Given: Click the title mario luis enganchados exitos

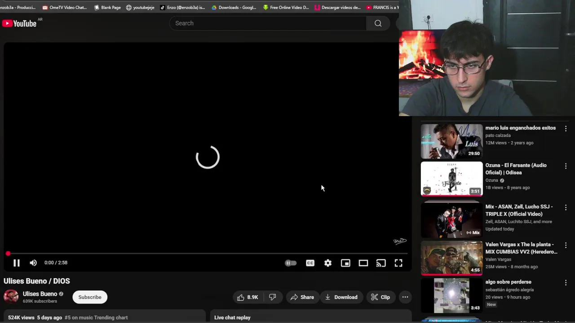Looking at the screenshot, I should coord(520,128).
